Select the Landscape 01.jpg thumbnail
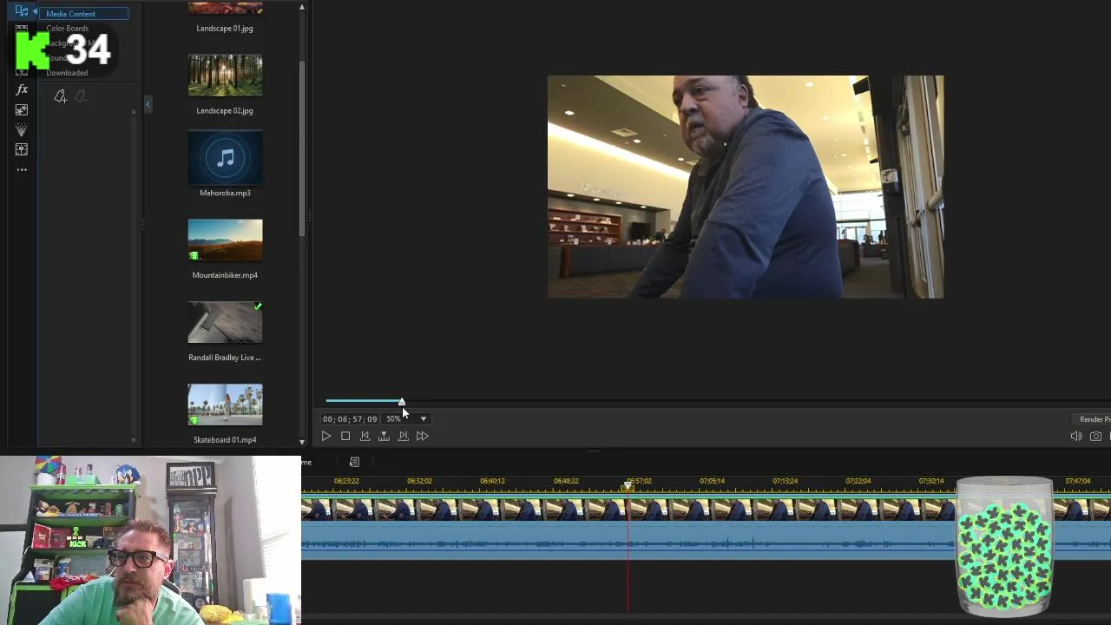 225,7
